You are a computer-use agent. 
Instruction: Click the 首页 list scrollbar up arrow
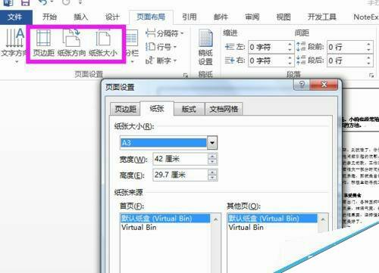point(216,219)
